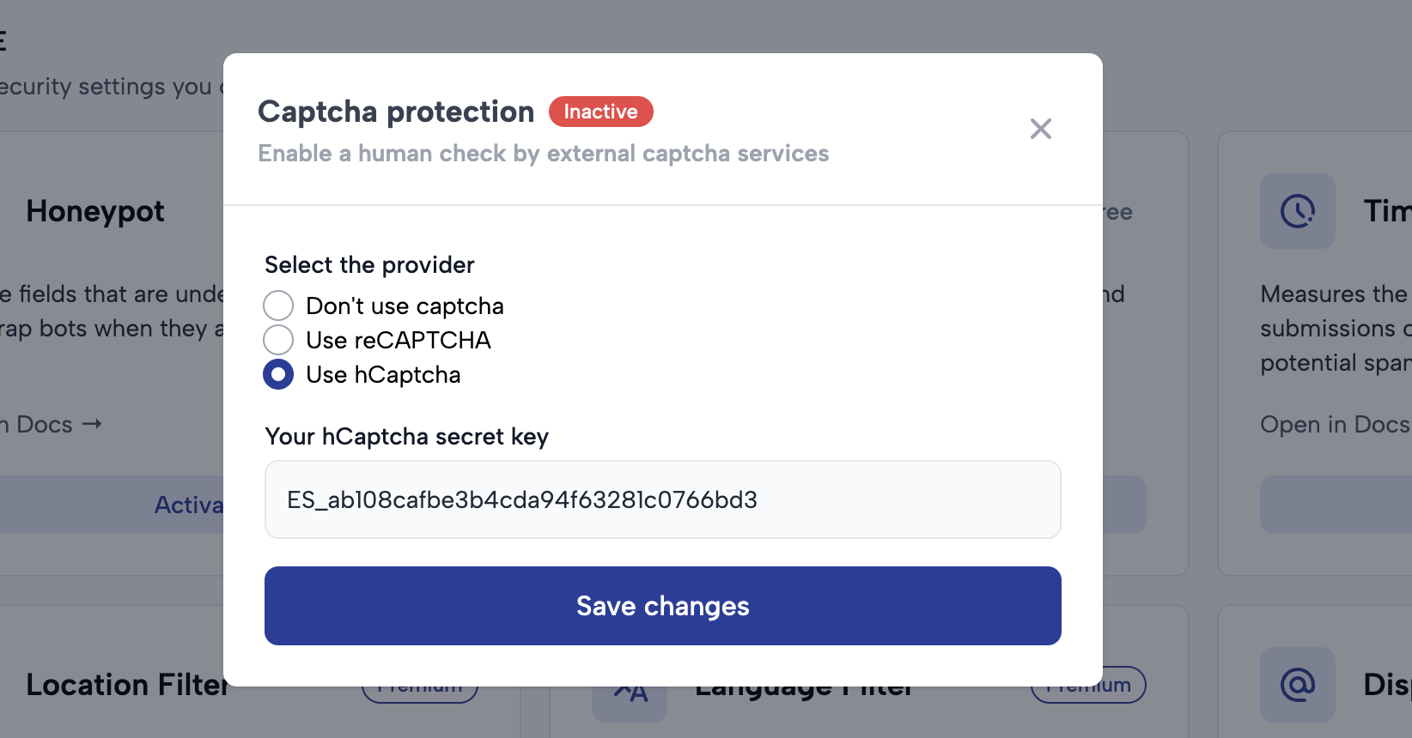The image size is (1412, 738).
Task: Select the Use reCAPTCHA option
Action: click(x=277, y=340)
